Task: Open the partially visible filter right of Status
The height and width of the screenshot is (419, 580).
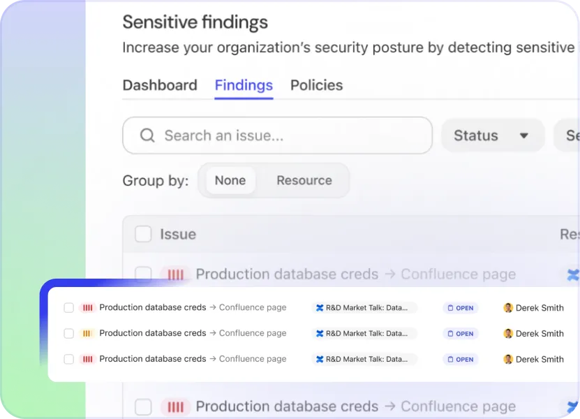Action: 569,135
